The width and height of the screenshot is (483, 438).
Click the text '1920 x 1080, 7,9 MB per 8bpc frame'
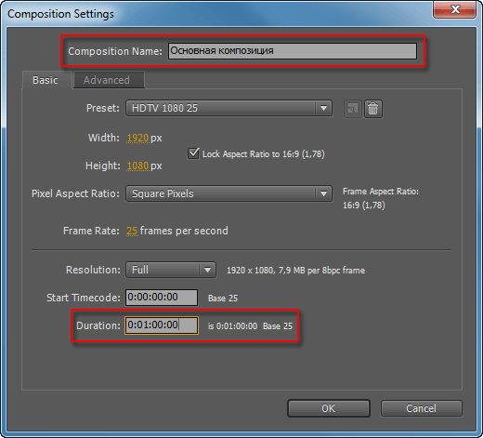(x=295, y=271)
